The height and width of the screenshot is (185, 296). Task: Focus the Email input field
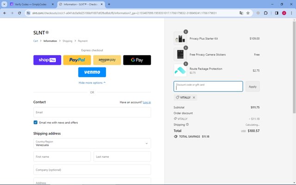[x=92, y=112]
